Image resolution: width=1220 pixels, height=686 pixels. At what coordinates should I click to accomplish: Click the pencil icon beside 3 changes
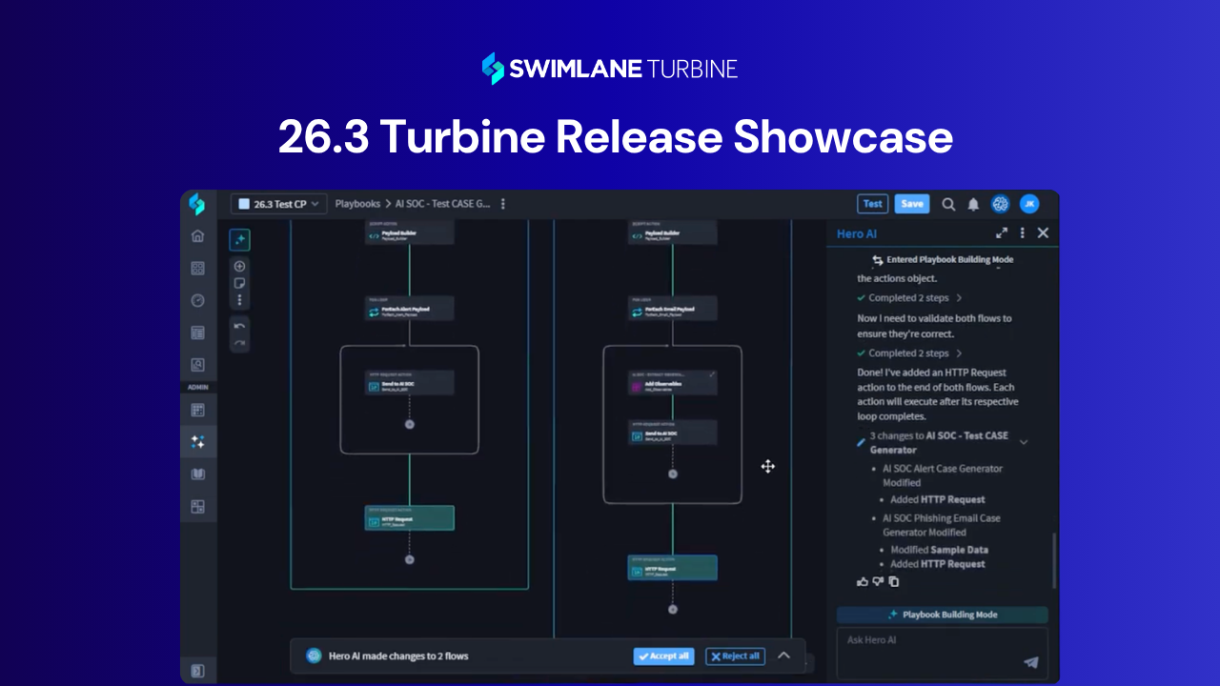tap(862, 442)
